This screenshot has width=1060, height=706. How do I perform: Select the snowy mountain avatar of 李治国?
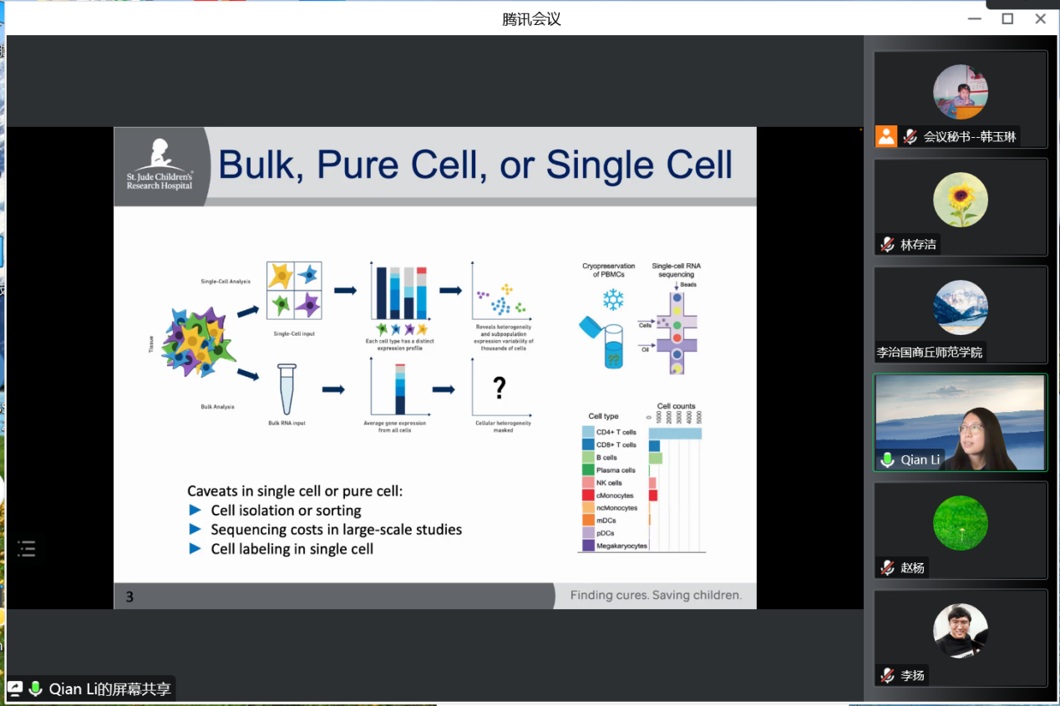(960, 307)
